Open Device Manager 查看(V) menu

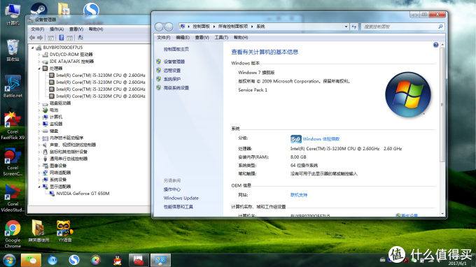(76, 29)
